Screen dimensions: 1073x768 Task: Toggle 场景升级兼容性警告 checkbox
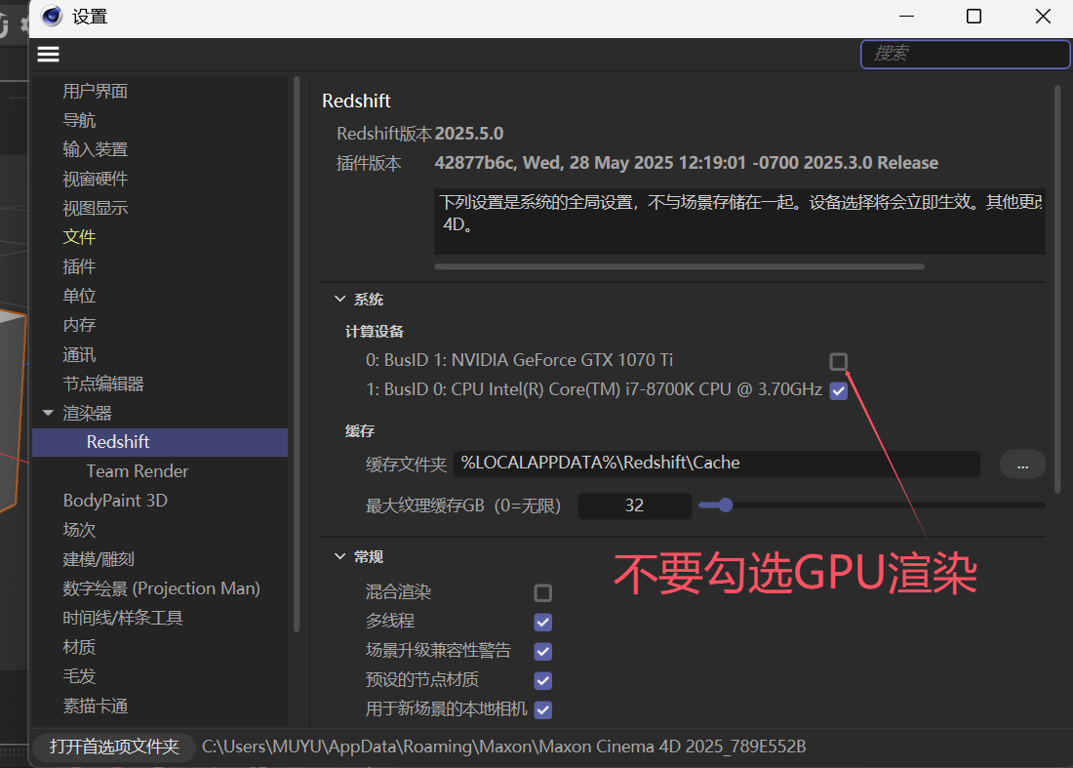[x=542, y=652]
